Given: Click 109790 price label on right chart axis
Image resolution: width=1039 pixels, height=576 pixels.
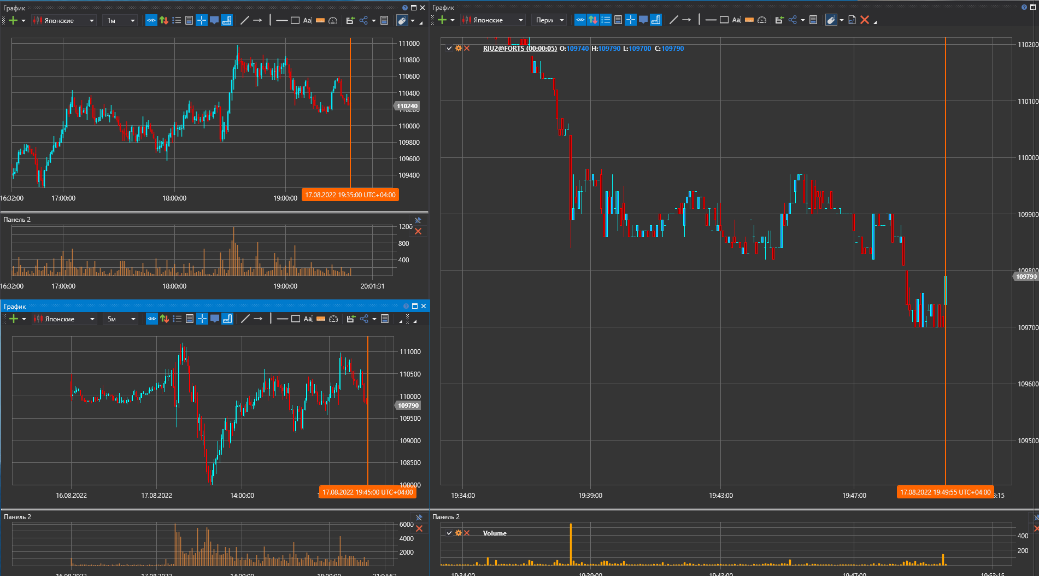Looking at the screenshot, I should point(1026,277).
